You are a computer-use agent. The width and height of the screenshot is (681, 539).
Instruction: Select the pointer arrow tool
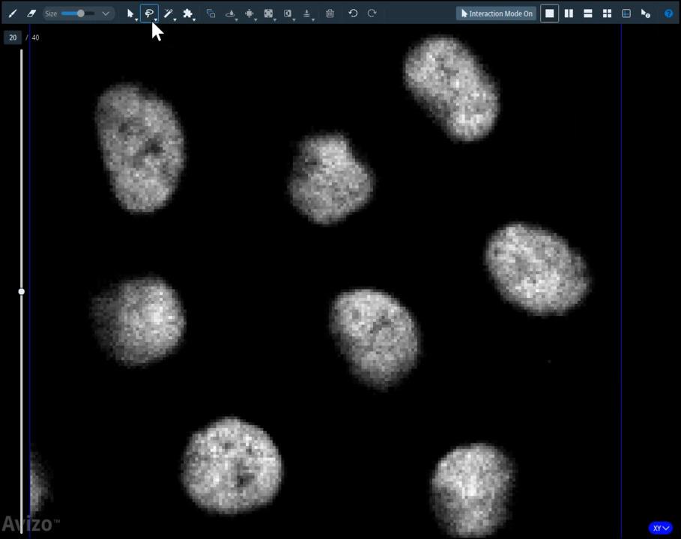[130, 13]
